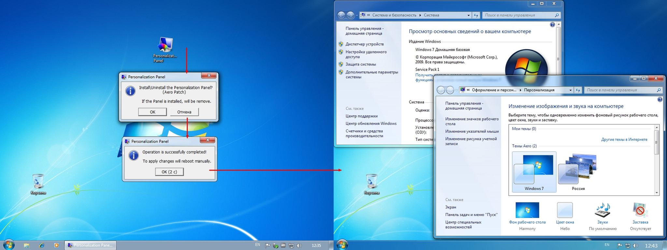Image resolution: width=667 pixels, height=250 pixels.
Task: Expand breadcrumb arrow after Оформление и персон…
Action: point(520,90)
